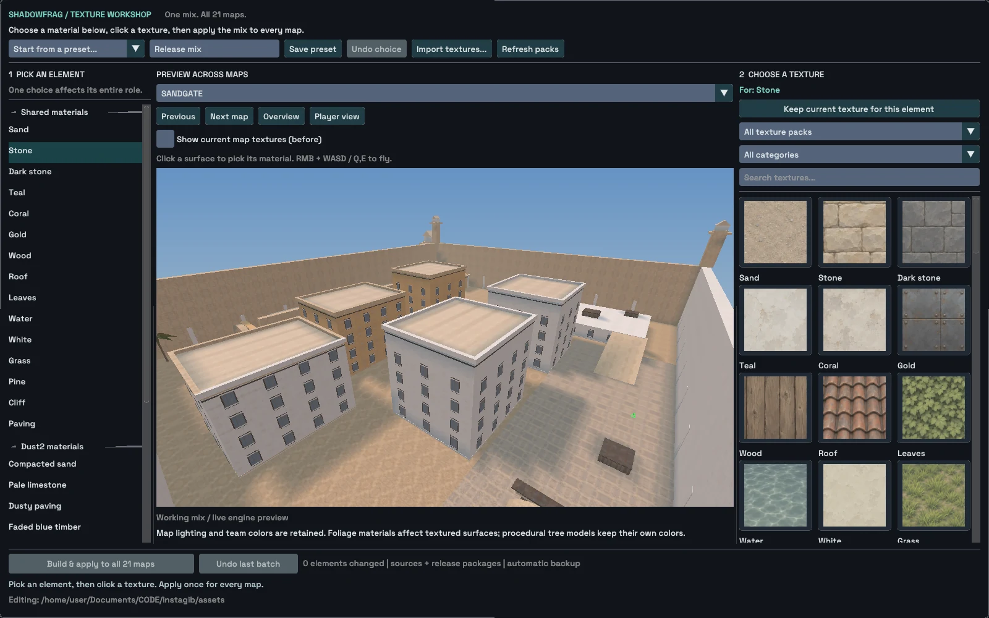989x618 pixels.
Task: Switch preview to Overview
Action: pyautogui.click(x=281, y=116)
